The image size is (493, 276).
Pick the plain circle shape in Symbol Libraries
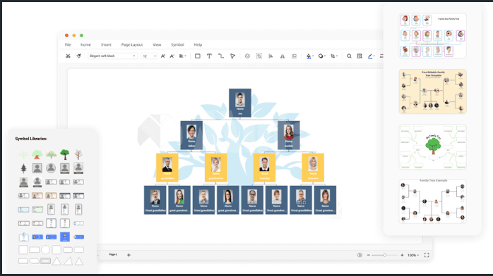(45, 250)
